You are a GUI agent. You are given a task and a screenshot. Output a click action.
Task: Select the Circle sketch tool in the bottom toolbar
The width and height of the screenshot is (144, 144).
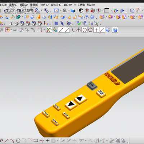tap(18, 140)
